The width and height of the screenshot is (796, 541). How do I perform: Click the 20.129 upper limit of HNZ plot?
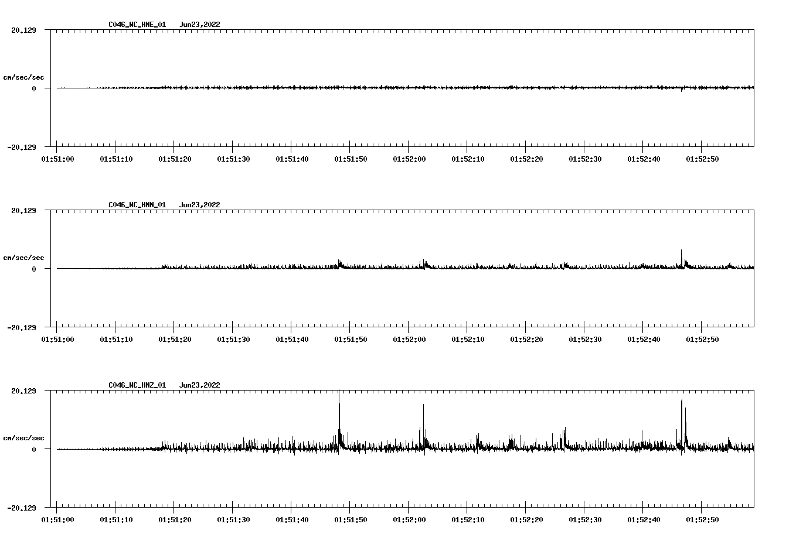pyautogui.click(x=24, y=391)
